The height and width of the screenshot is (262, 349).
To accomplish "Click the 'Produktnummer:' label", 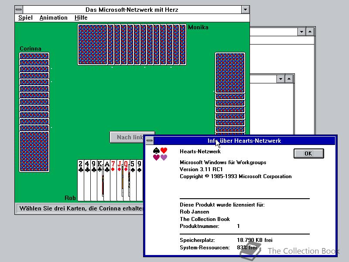I will 199,226.
